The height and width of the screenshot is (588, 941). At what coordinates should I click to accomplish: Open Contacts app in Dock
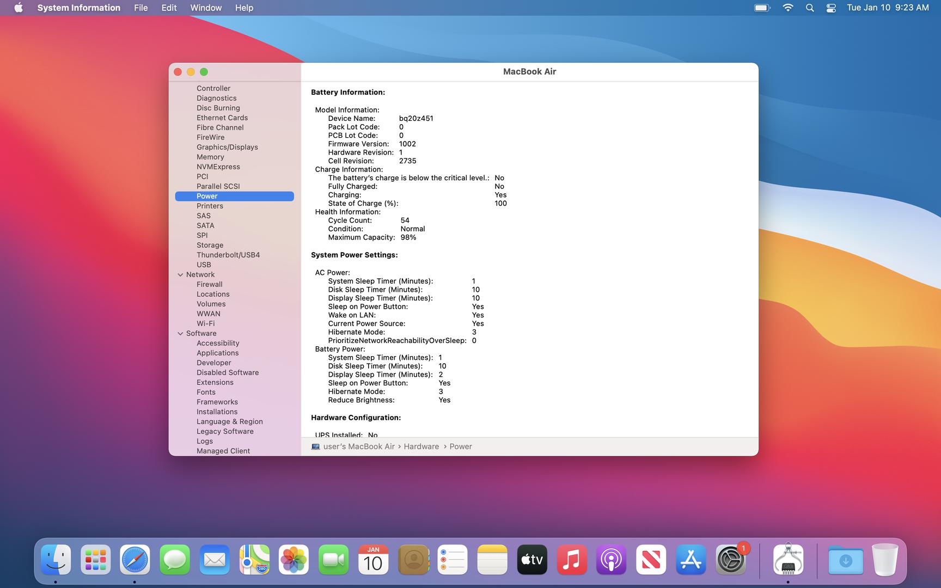pyautogui.click(x=413, y=560)
